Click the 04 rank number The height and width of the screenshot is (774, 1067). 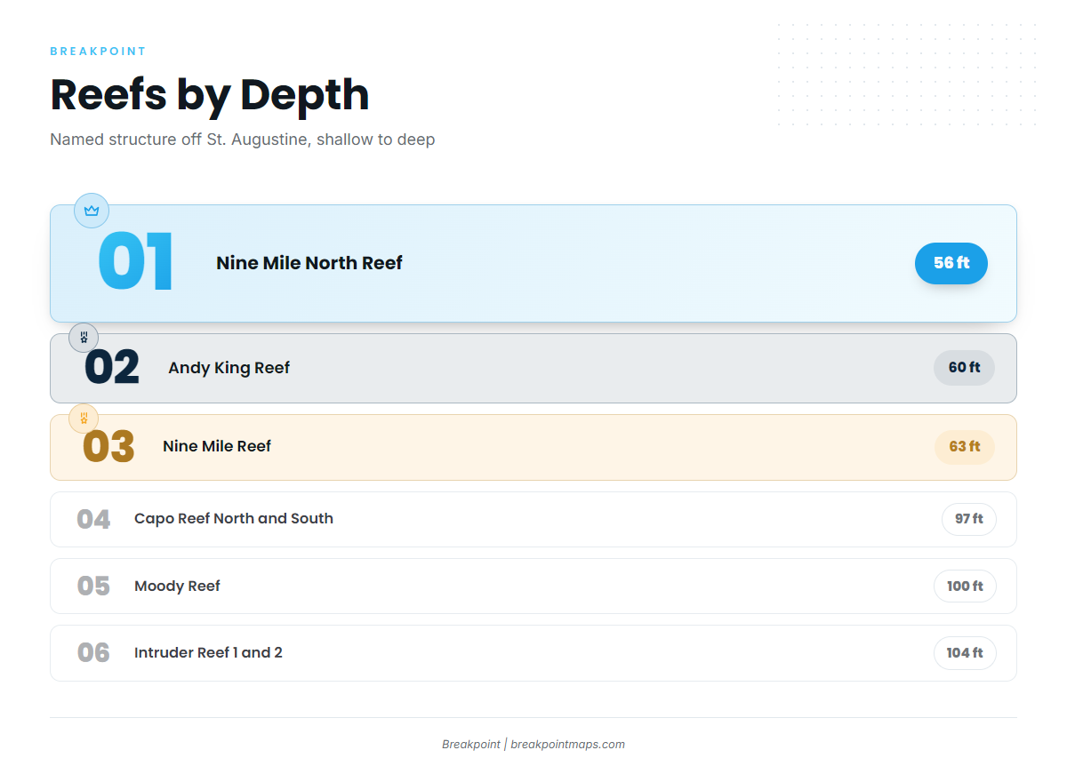pos(93,520)
